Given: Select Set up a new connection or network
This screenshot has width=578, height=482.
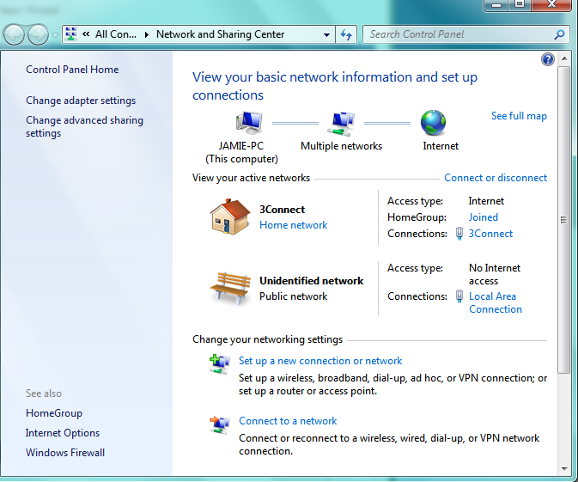Looking at the screenshot, I should click(x=320, y=361).
